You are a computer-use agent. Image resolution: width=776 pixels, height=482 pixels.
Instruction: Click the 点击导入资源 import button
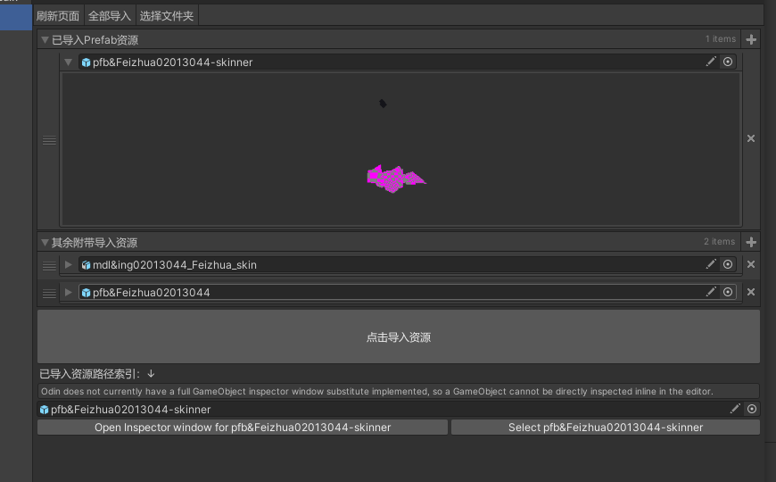pyautogui.click(x=399, y=337)
